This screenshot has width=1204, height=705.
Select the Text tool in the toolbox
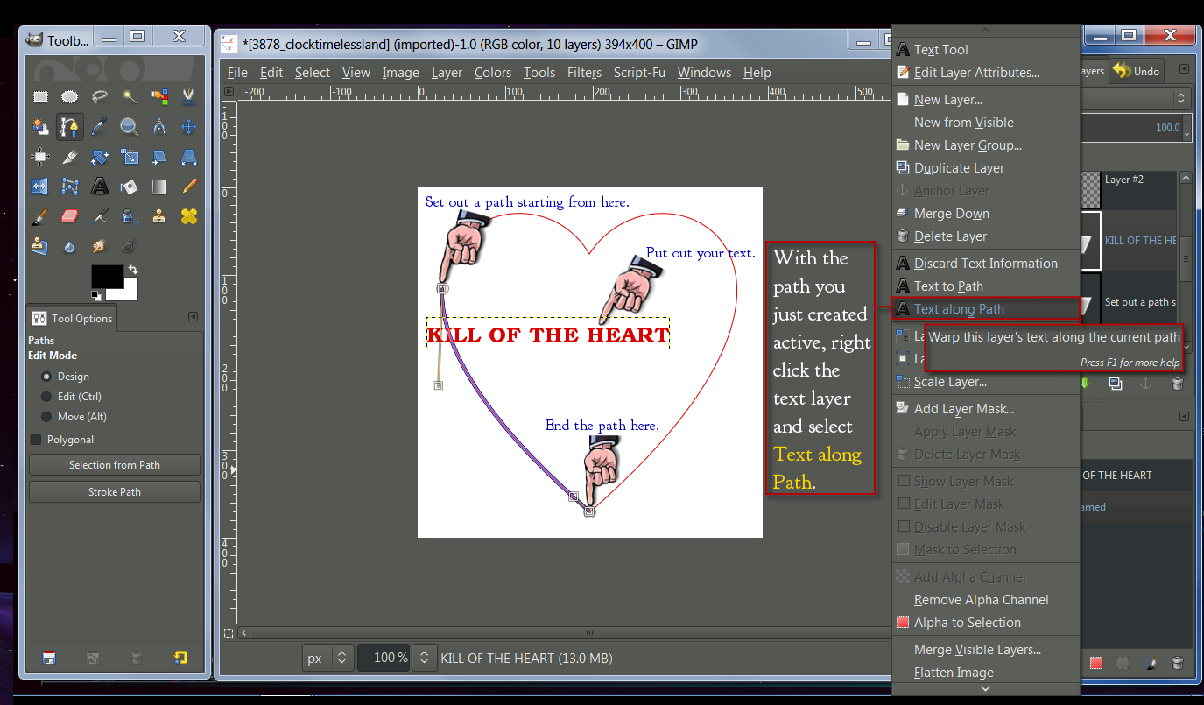tap(99, 186)
